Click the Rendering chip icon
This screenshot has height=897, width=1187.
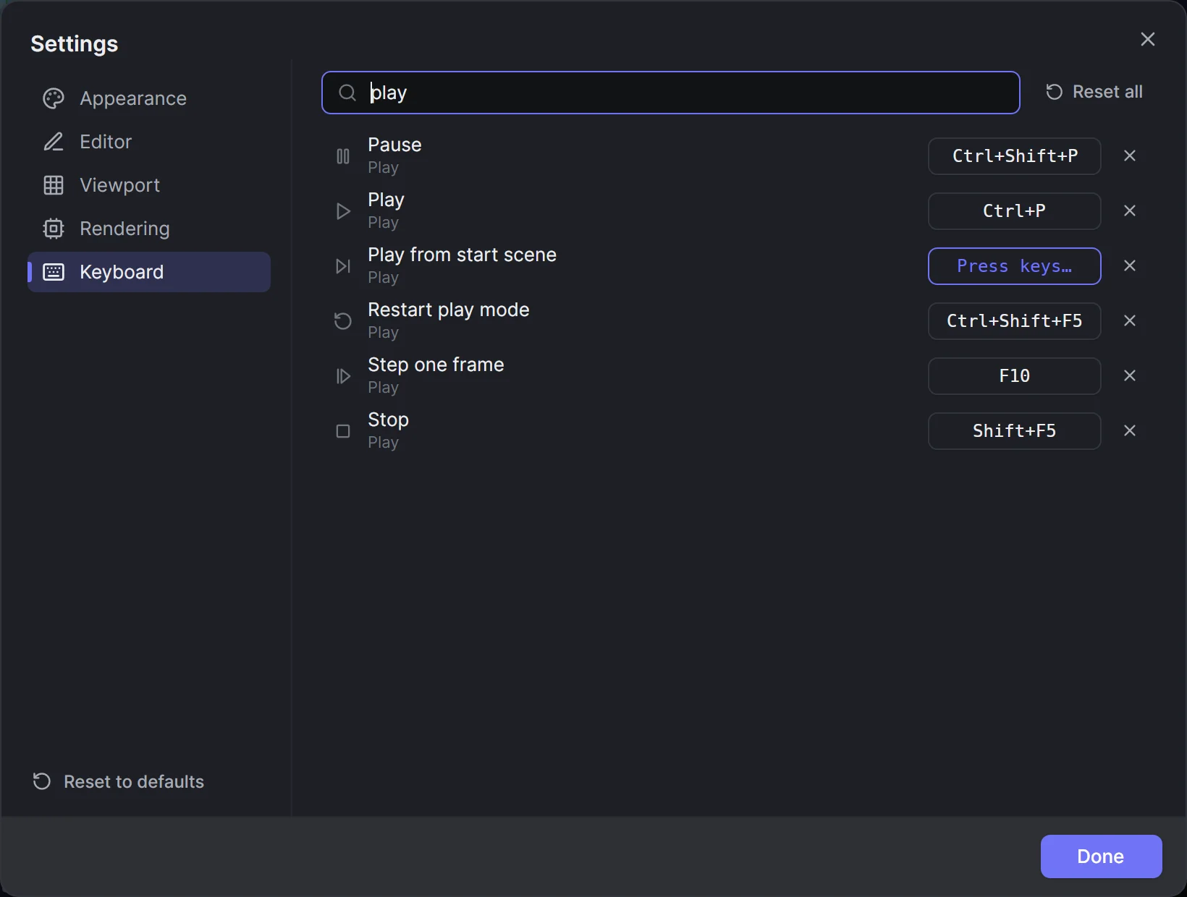point(54,229)
